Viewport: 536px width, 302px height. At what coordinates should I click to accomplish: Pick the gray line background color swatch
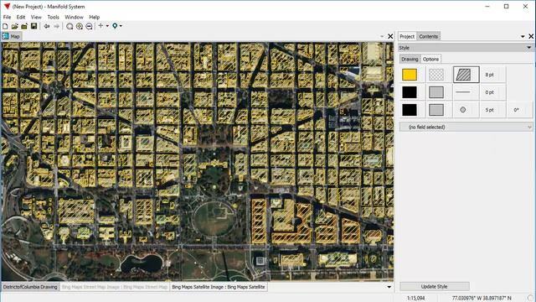pyautogui.click(x=436, y=92)
